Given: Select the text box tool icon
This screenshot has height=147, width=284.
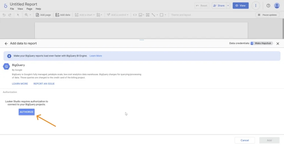Looking at the screenshot, I should [x=148, y=15].
